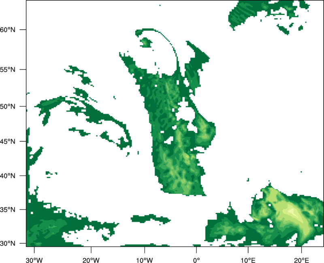324x263 pixels.
Task: Click the 30°N latitude label
Action: (8, 244)
